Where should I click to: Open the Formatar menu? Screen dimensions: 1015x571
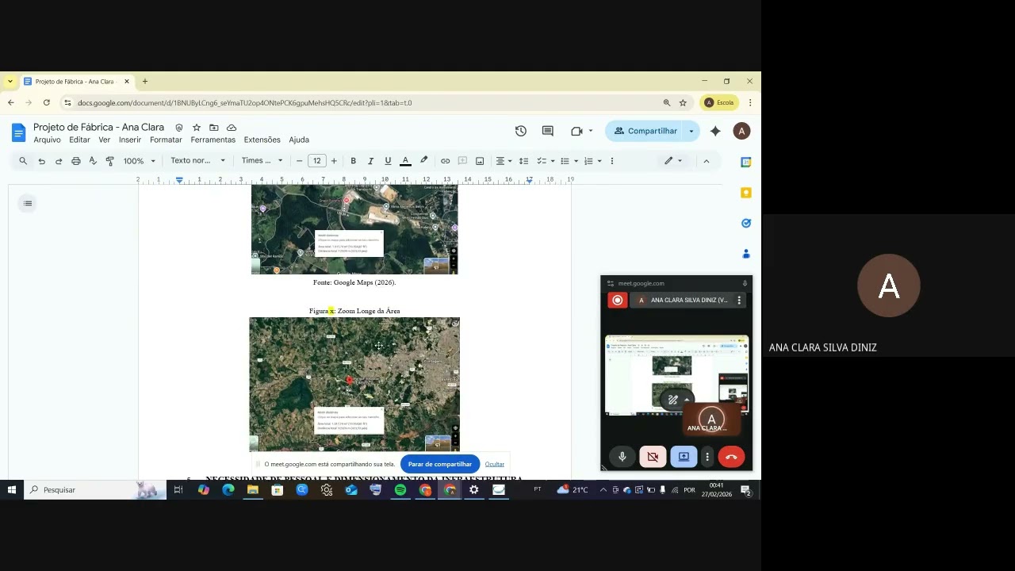[166, 140]
